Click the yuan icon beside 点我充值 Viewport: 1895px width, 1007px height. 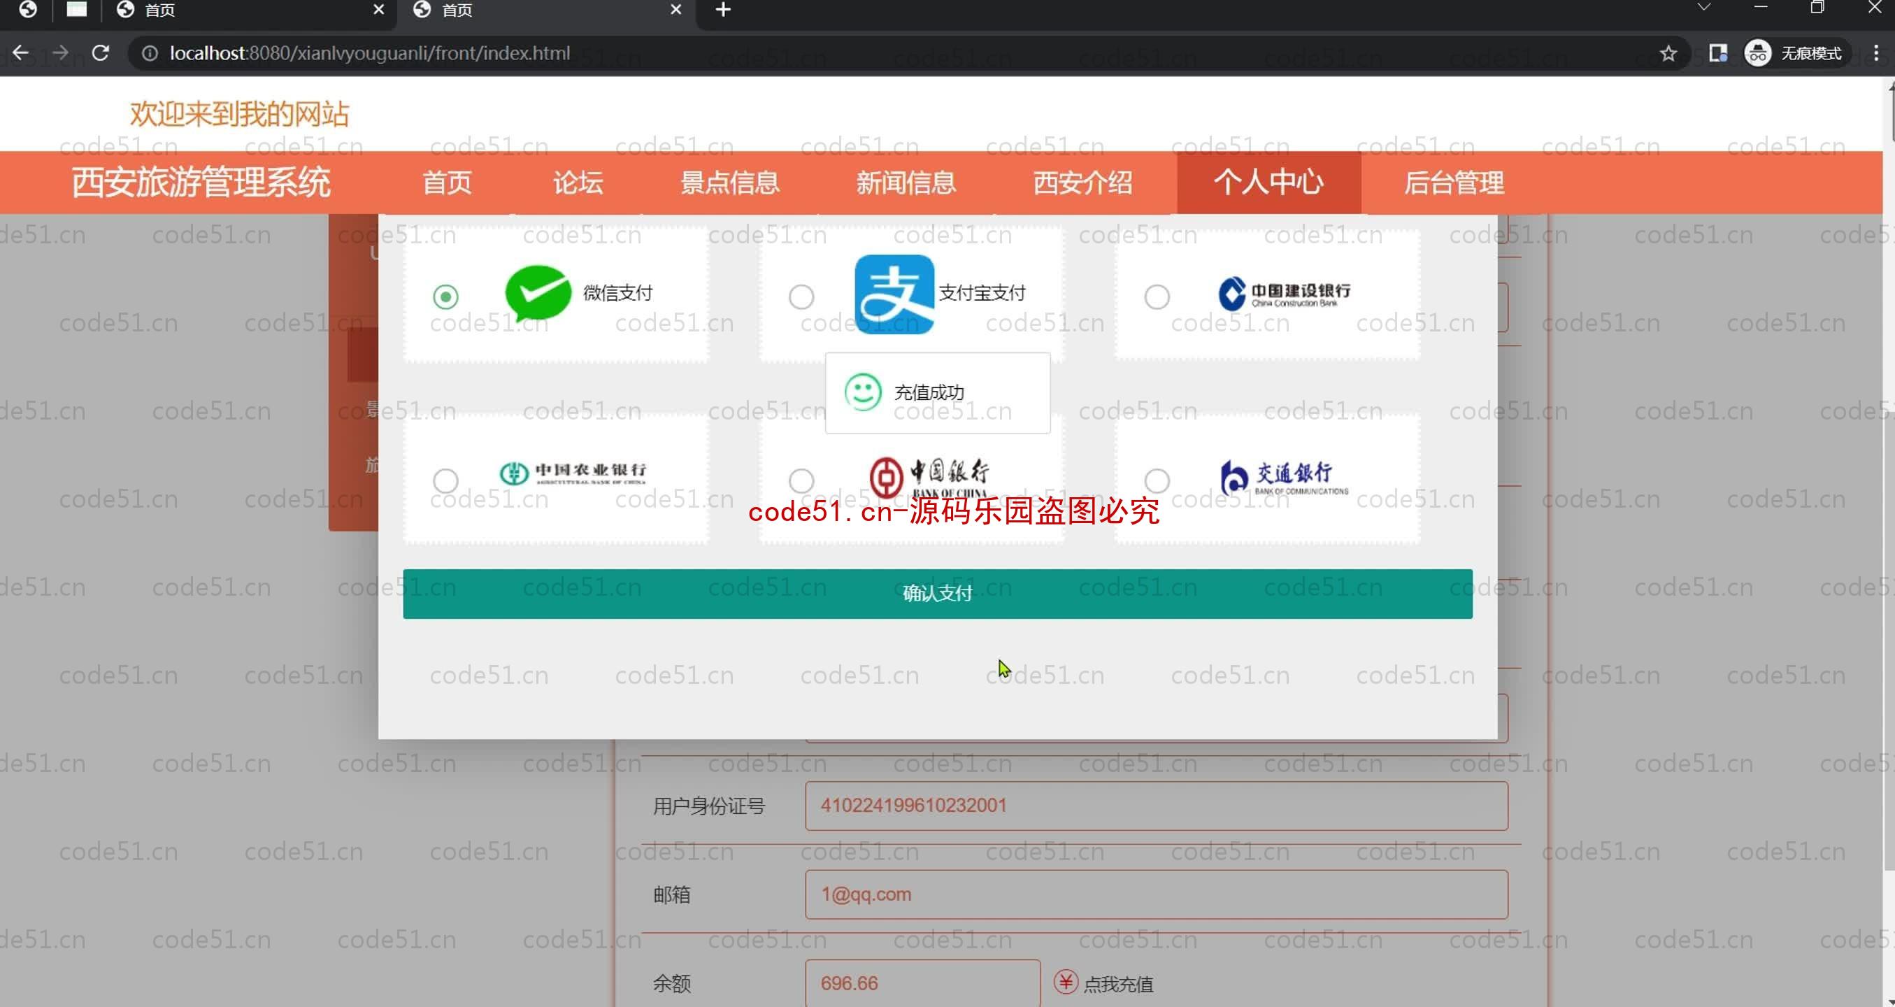point(1065,982)
